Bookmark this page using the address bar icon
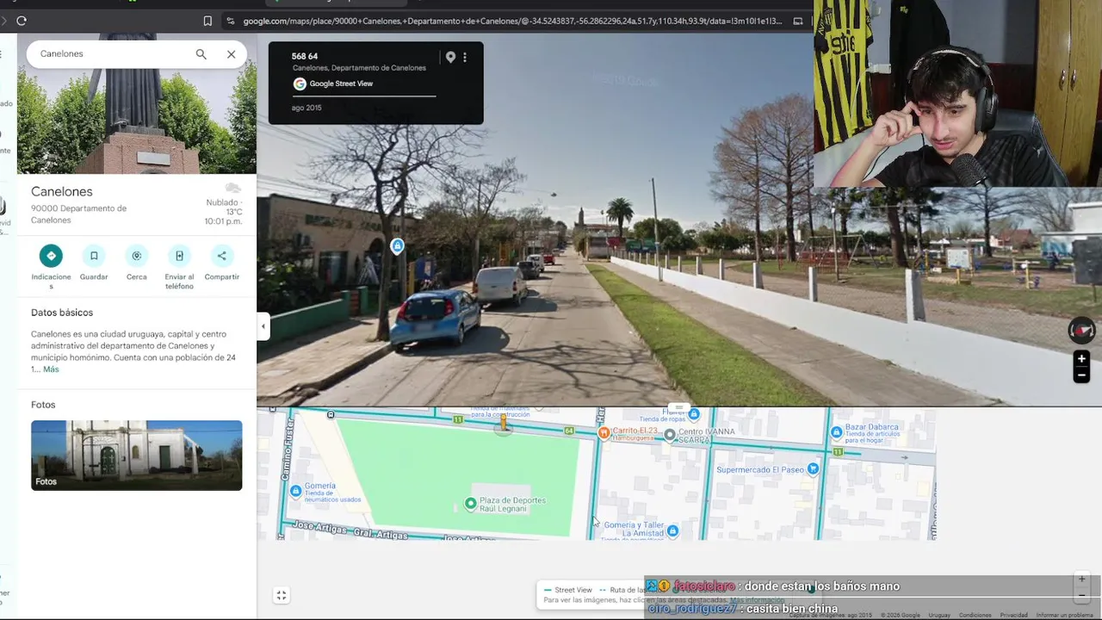Viewport: 1102px width, 620px height. click(x=207, y=21)
